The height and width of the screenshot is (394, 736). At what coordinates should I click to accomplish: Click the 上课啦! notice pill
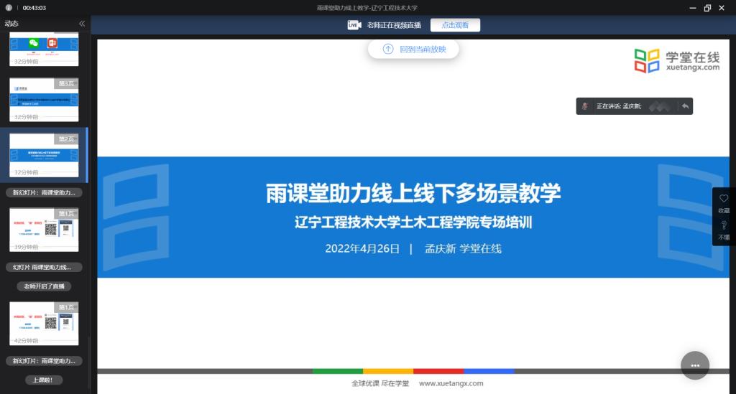coord(44,380)
